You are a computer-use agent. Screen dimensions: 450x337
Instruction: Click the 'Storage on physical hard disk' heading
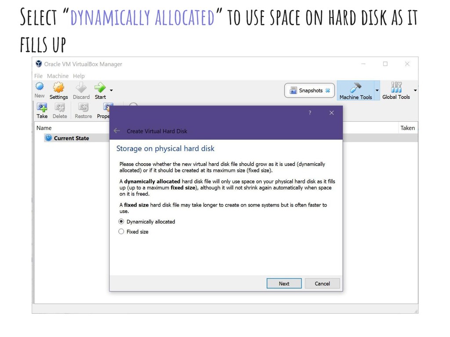[x=165, y=148]
